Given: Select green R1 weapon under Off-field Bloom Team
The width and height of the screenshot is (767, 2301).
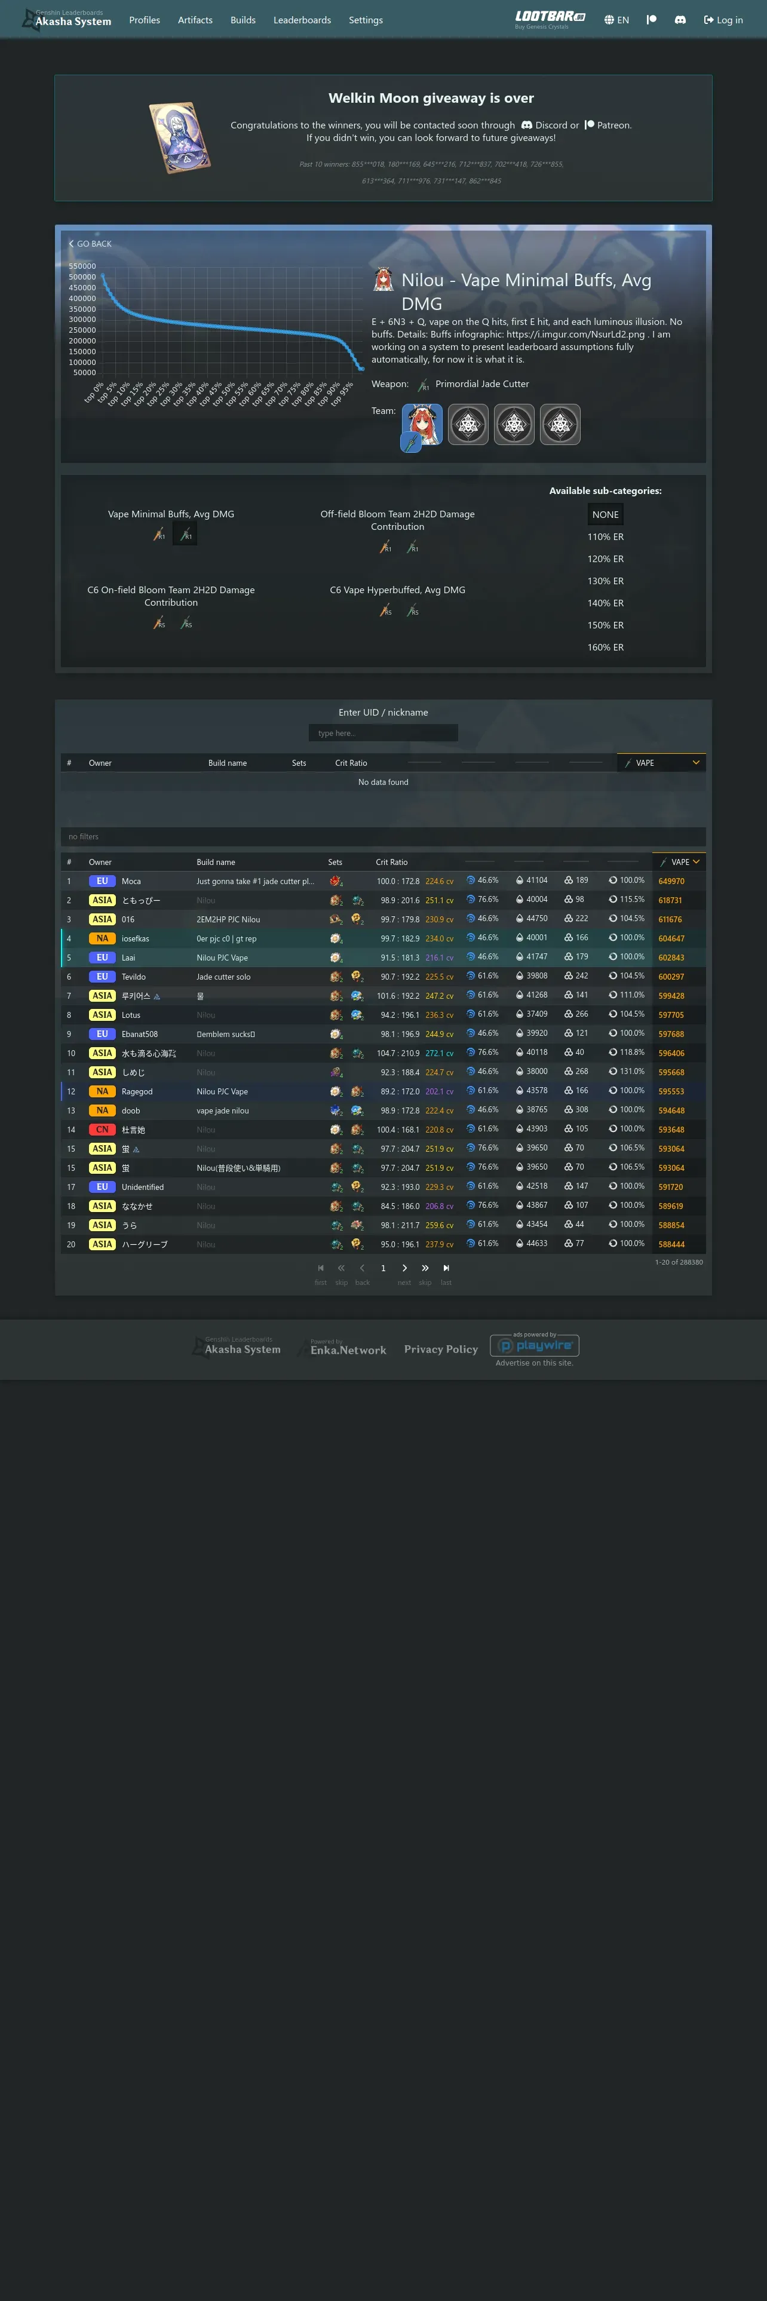Looking at the screenshot, I should coord(412,547).
